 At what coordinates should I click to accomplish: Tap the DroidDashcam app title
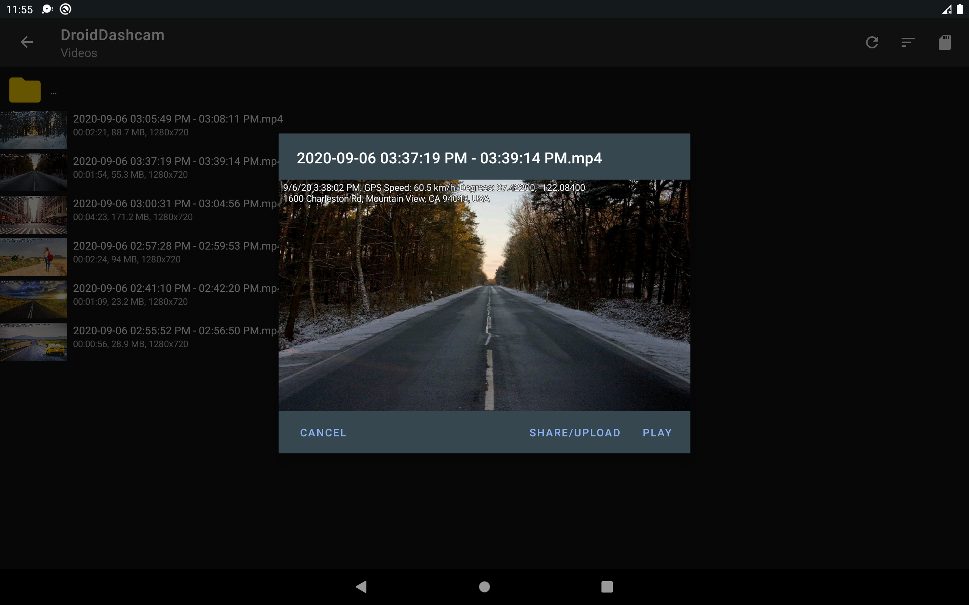click(112, 35)
